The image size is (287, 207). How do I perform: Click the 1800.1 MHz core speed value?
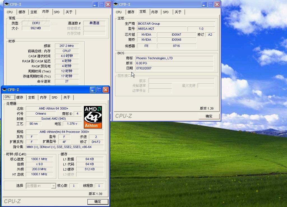[x=39, y=159]
